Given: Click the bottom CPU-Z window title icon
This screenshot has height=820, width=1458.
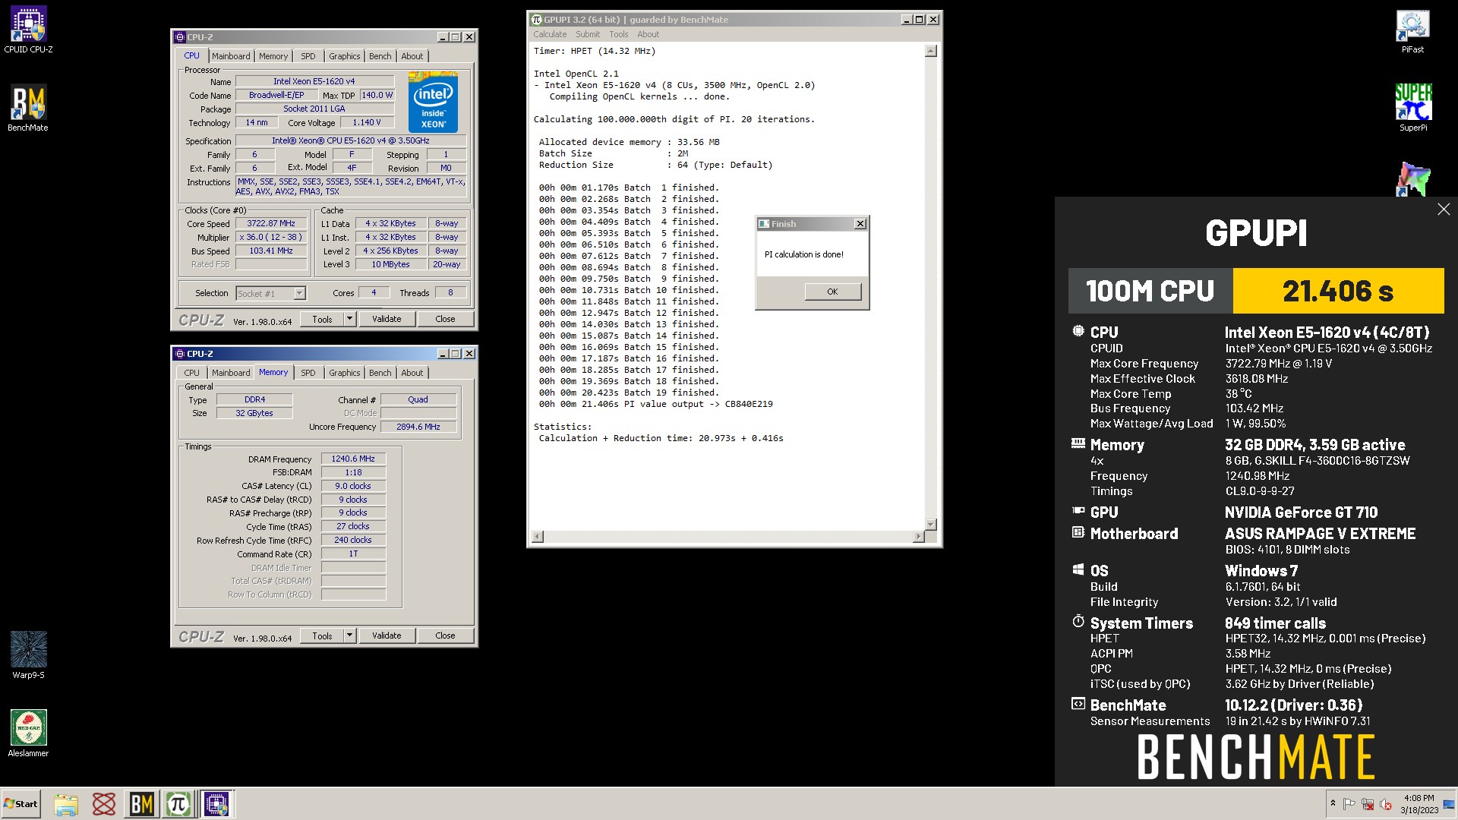Looking at the screenshot, I should click(180, 354).
